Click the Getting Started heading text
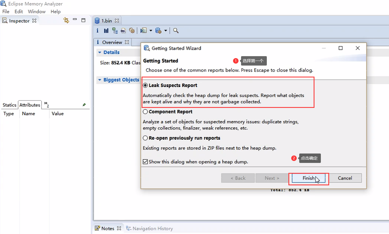Screen dimensions: 389x234 [160, 61]
